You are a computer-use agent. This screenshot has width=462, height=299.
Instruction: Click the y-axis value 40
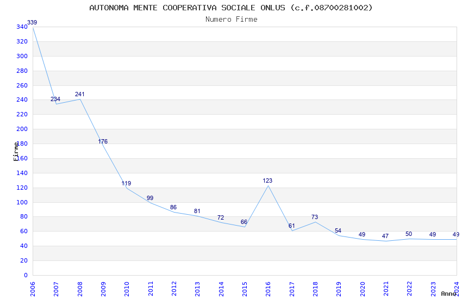[24, 246]
